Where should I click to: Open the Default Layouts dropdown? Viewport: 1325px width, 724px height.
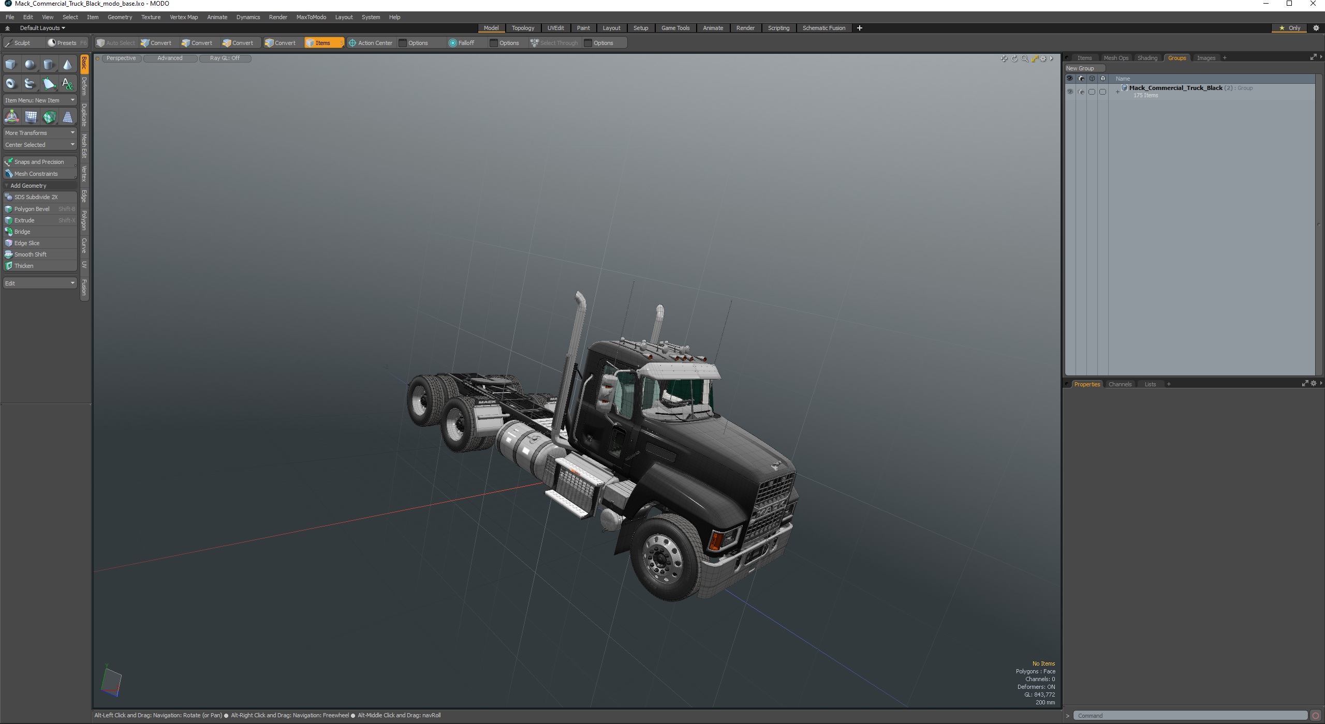pyautogui.click(x=42, y=28)
